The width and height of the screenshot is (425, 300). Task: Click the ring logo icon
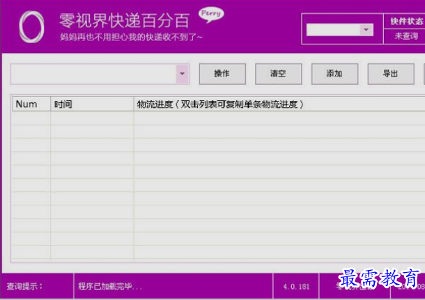point(32,27)
